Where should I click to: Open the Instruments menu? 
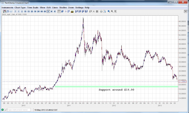coord(7,8)
